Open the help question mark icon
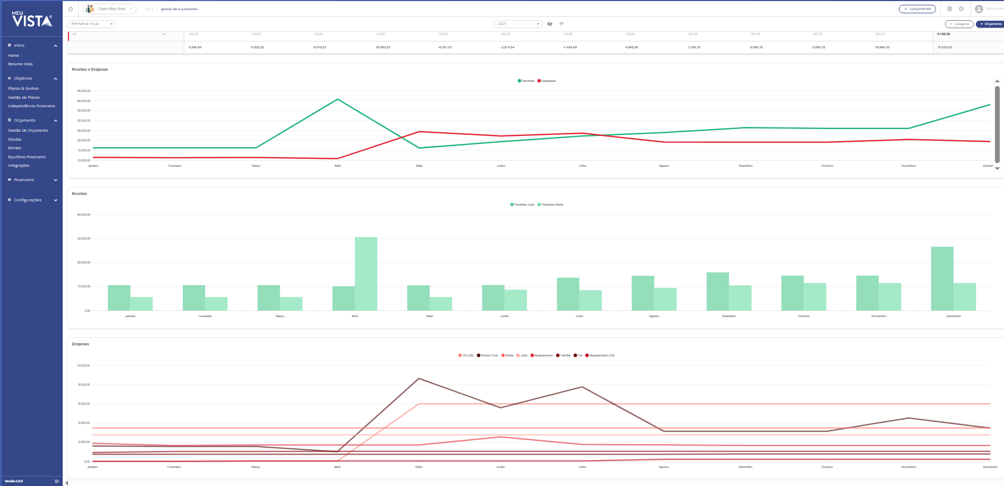This screenshot has height=486, width=1004. point(962,9)
